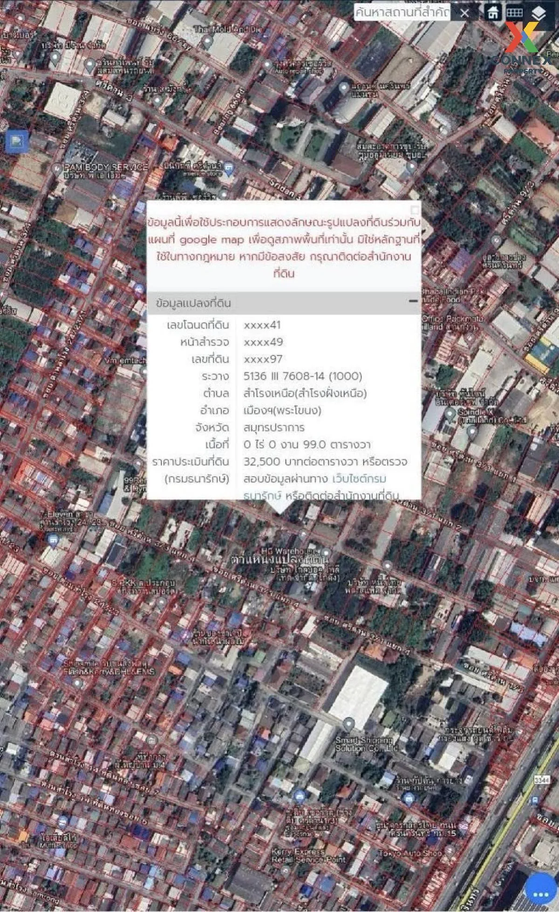
Task: Open the เว็บไซต์กรมธนารักษ์ link
Action: pyautogui.click(x=359, y=479)
